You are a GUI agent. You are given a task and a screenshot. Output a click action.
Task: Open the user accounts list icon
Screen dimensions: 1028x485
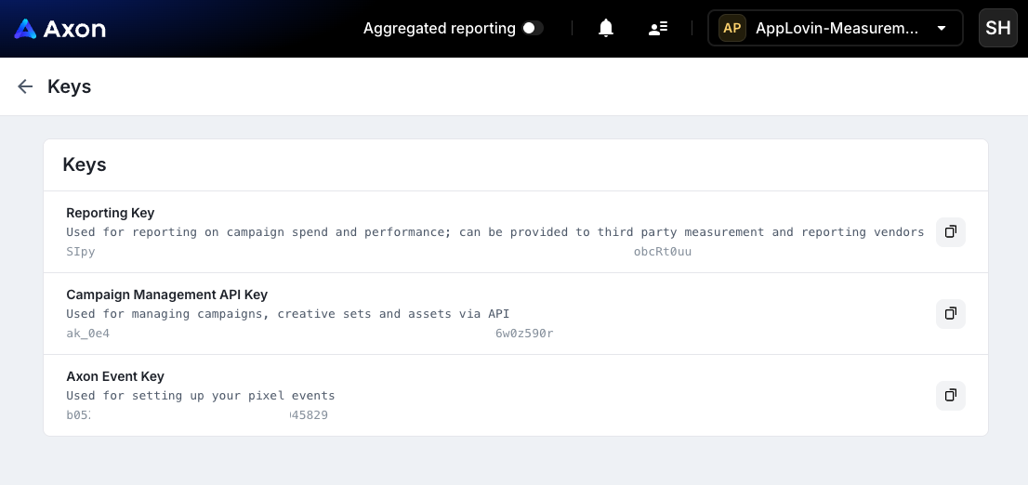pyautogui.click(x=658, y=29)
